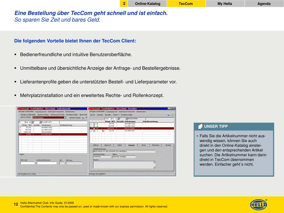Click status icon in highlighted Bestellen 12600 row
This screenshot has height=213, width=284.
click(97, 128)
